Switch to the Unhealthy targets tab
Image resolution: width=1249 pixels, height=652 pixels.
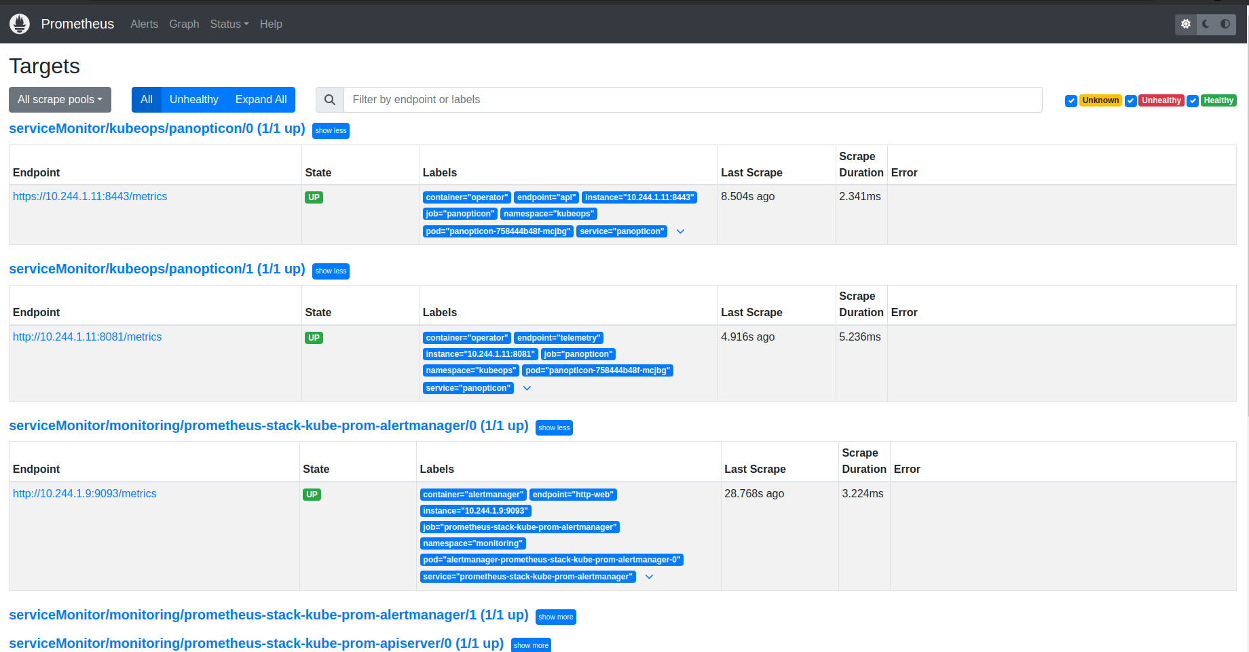(193, 99)
